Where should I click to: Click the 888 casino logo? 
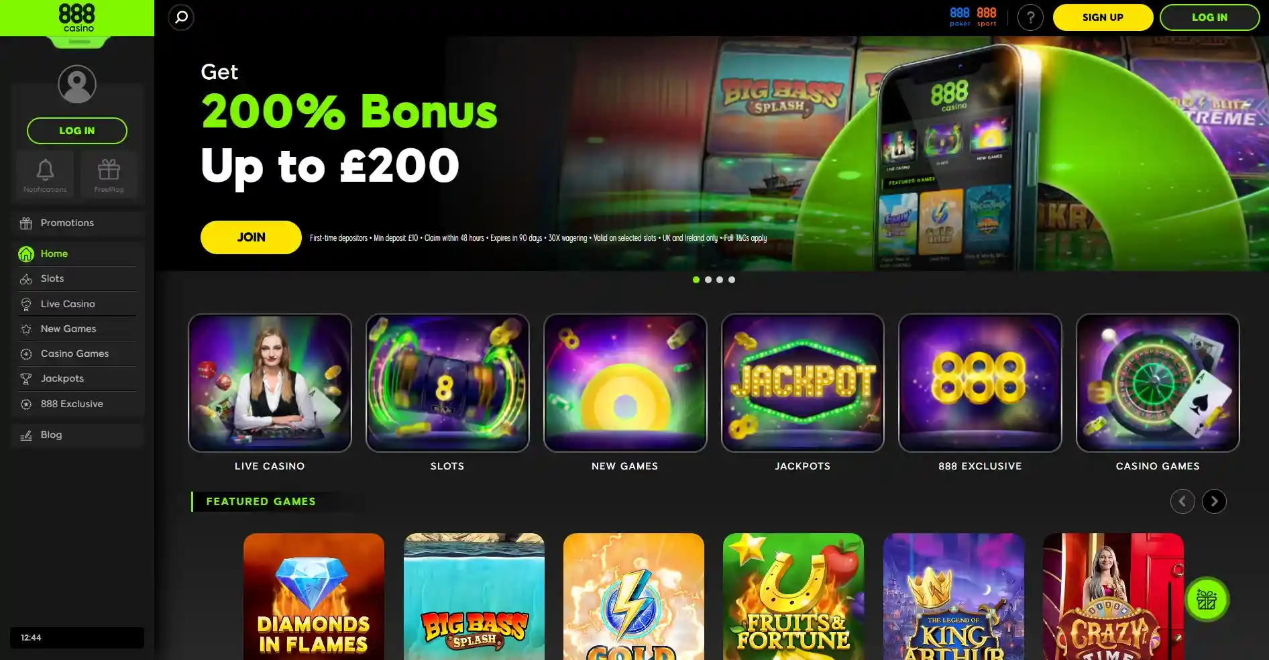pos(77,18)
